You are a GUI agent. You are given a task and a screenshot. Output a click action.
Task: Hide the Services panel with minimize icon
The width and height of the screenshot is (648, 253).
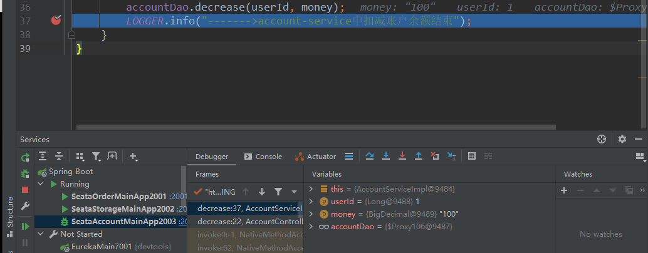pyautogui.click(x=639, y=140)
